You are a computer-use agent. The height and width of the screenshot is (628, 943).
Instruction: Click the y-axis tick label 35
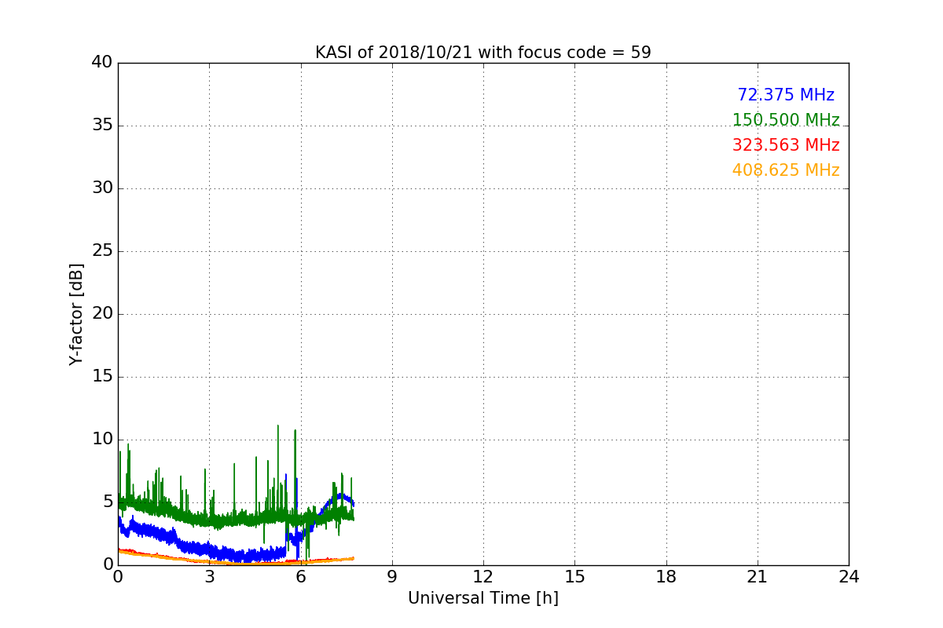tap(102, 126)
